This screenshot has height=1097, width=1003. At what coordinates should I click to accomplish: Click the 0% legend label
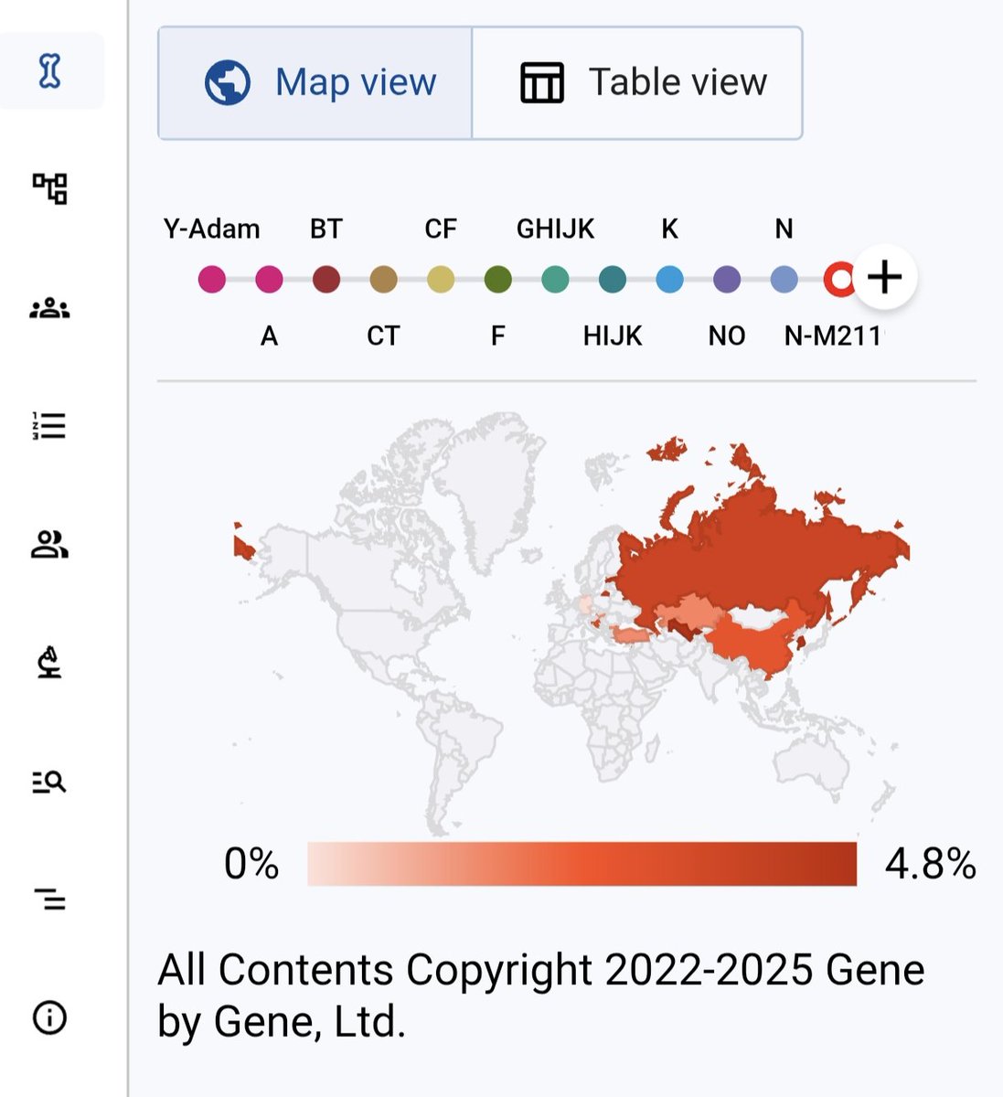tap(251, 865)
